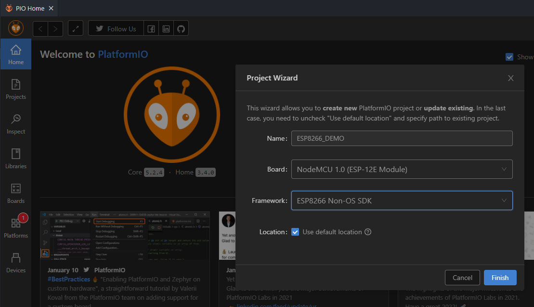The height and width of the screenshot is (307, 534).
Task: Open the Devices sidebar item
Action: tap(16, 263)
